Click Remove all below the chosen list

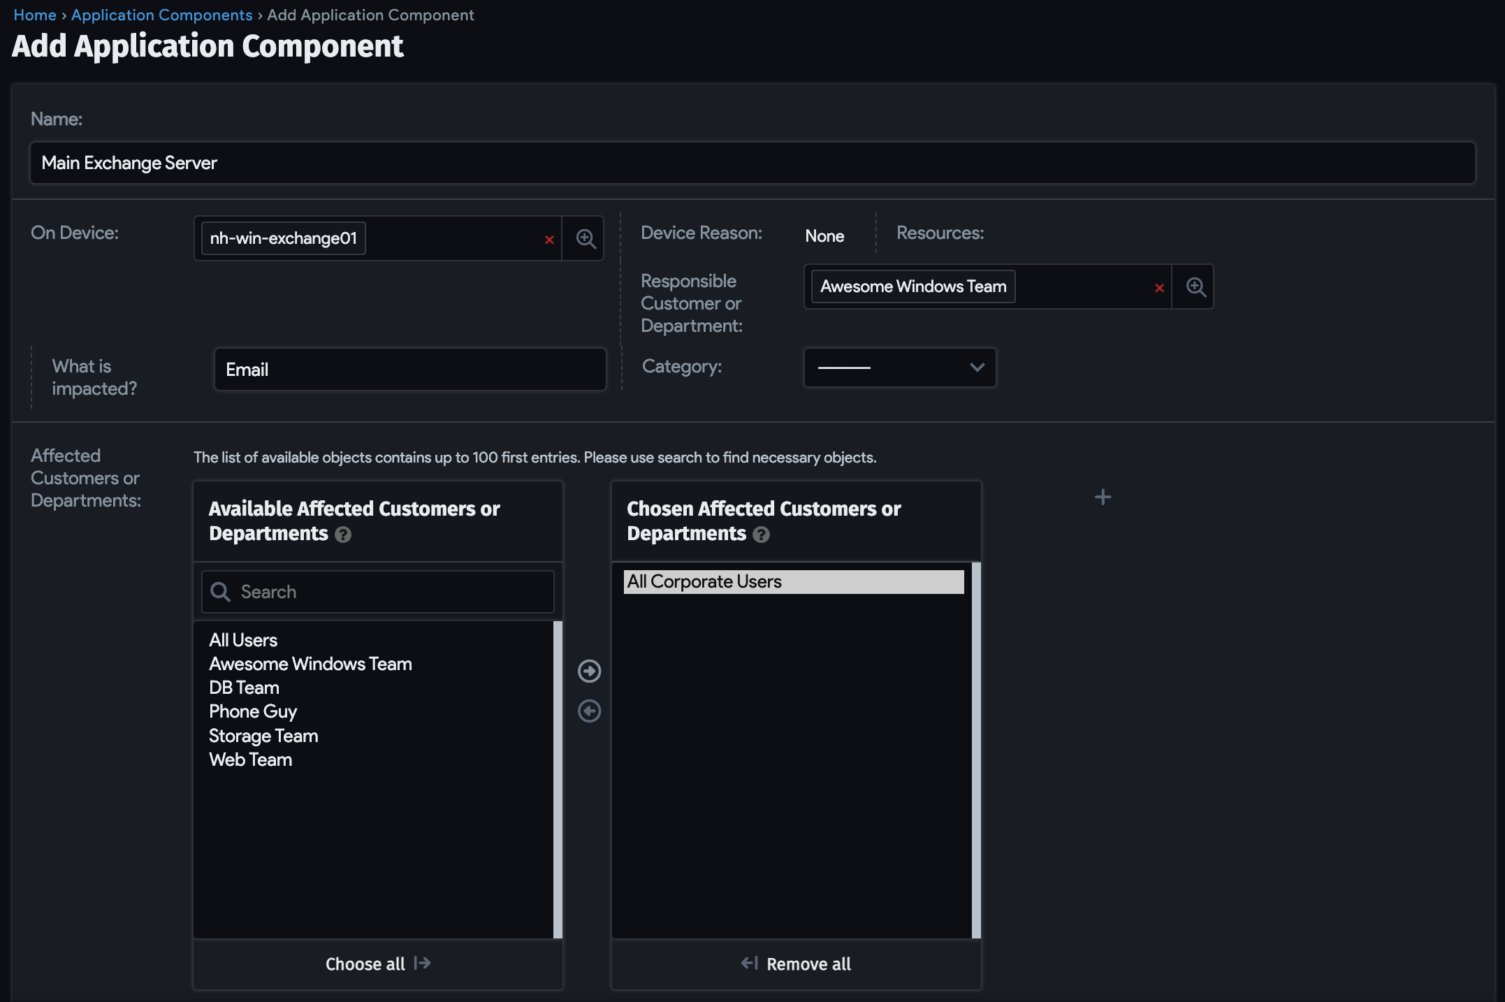(x=795, y=964)
